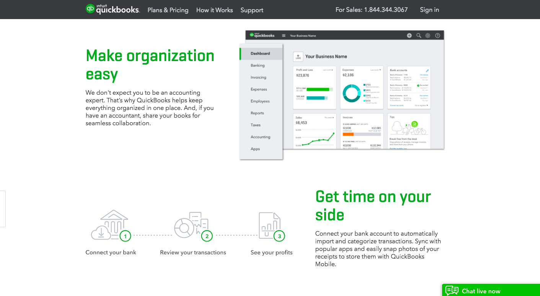
Task: Click the plus Create icon in the dashboard preview
Action: tap(409, 36)
